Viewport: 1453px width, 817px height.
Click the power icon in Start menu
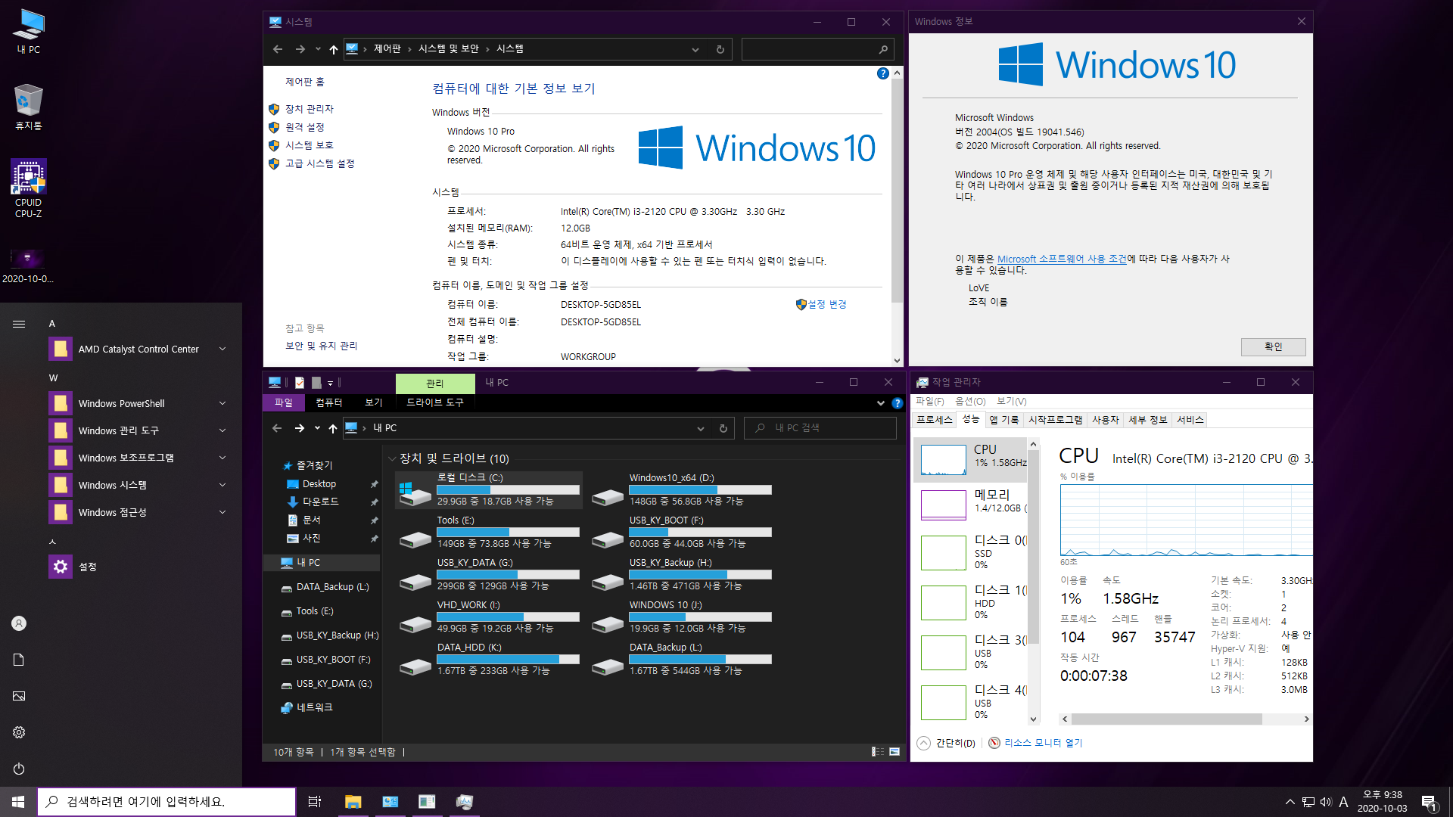tap(19, 769)
